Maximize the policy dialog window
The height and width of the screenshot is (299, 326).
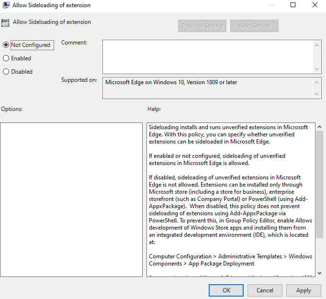(x=293, y=5)
